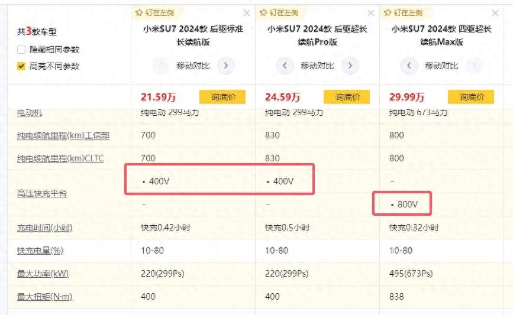Move 后驱标准长续航版 column right

[225, 66]
